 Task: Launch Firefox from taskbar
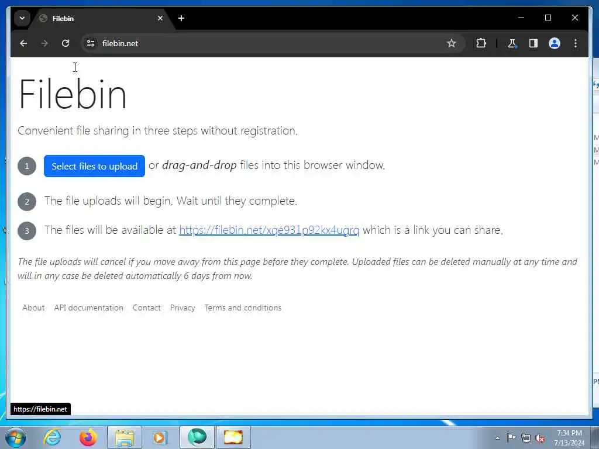click(x=88, y=437)
